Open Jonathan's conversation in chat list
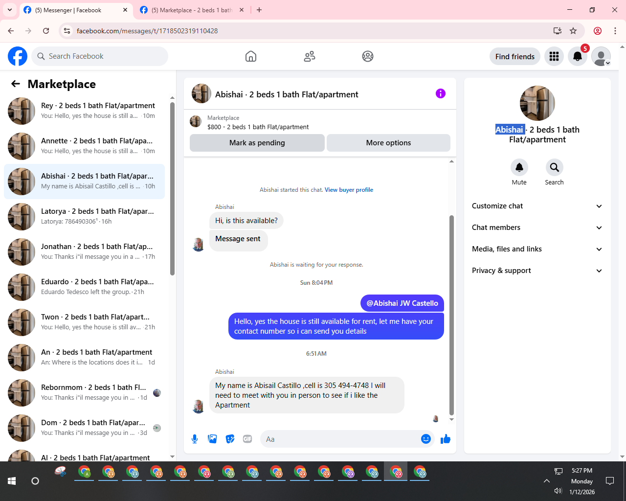626x501 pixels. click(84, 252)
